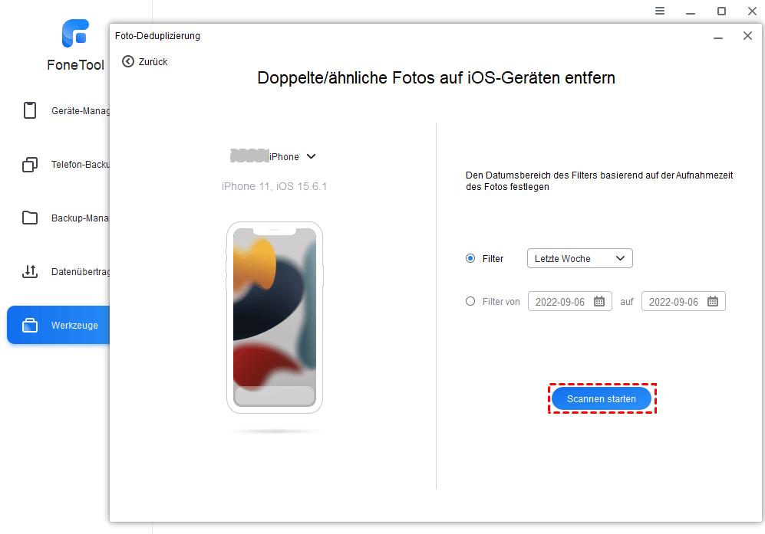
Task: Maximize the FoneTool main window
Action: coord(721,11)
